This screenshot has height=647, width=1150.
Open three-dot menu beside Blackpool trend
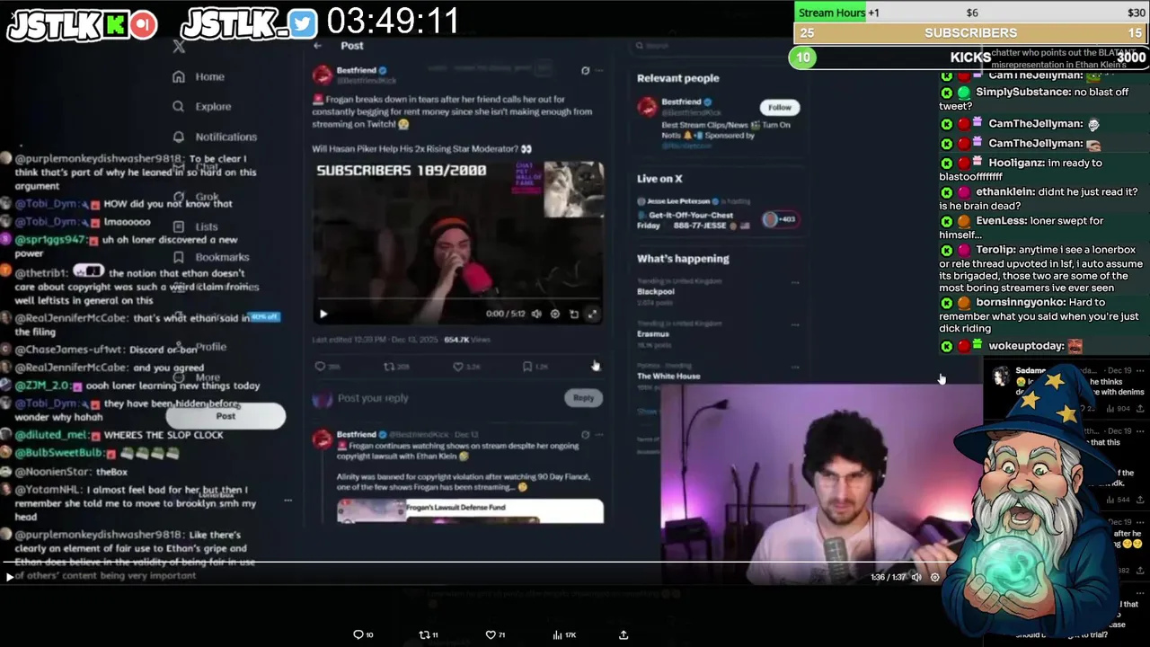794,282
